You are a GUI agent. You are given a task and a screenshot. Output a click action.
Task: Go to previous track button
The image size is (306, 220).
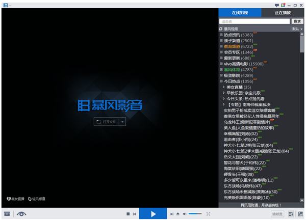(x=134, y=214)
